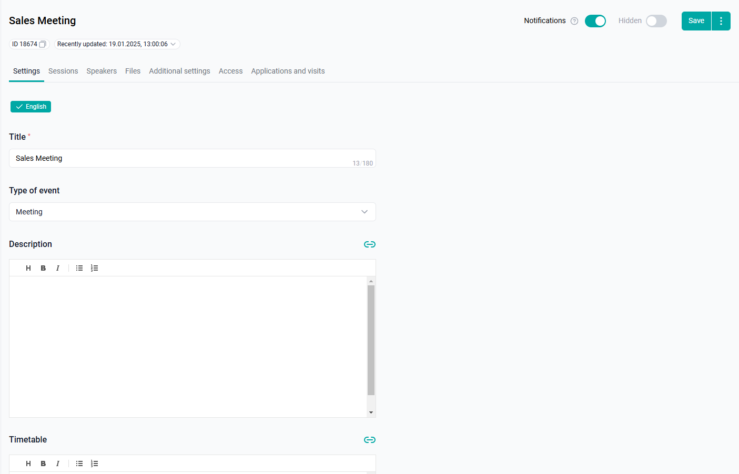Switch to the Sessions tab

tap(63, 71)
